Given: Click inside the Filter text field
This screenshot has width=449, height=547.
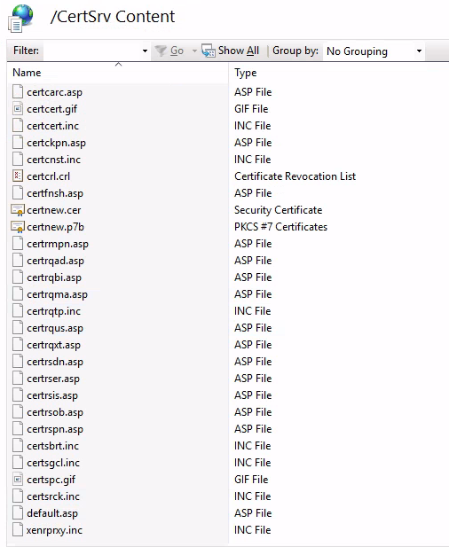Looking at the screenshot, I should pyautogui.click(x=91, y=51).
